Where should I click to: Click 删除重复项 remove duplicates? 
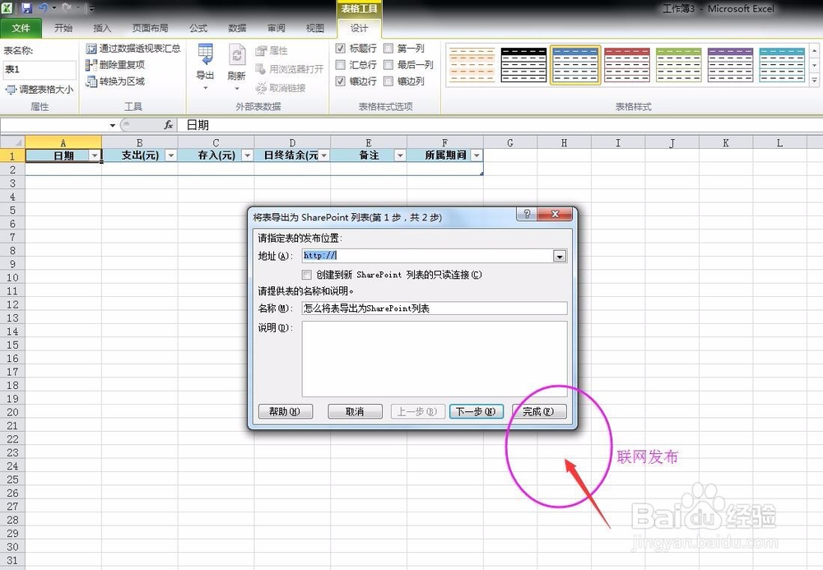(115, 64)
